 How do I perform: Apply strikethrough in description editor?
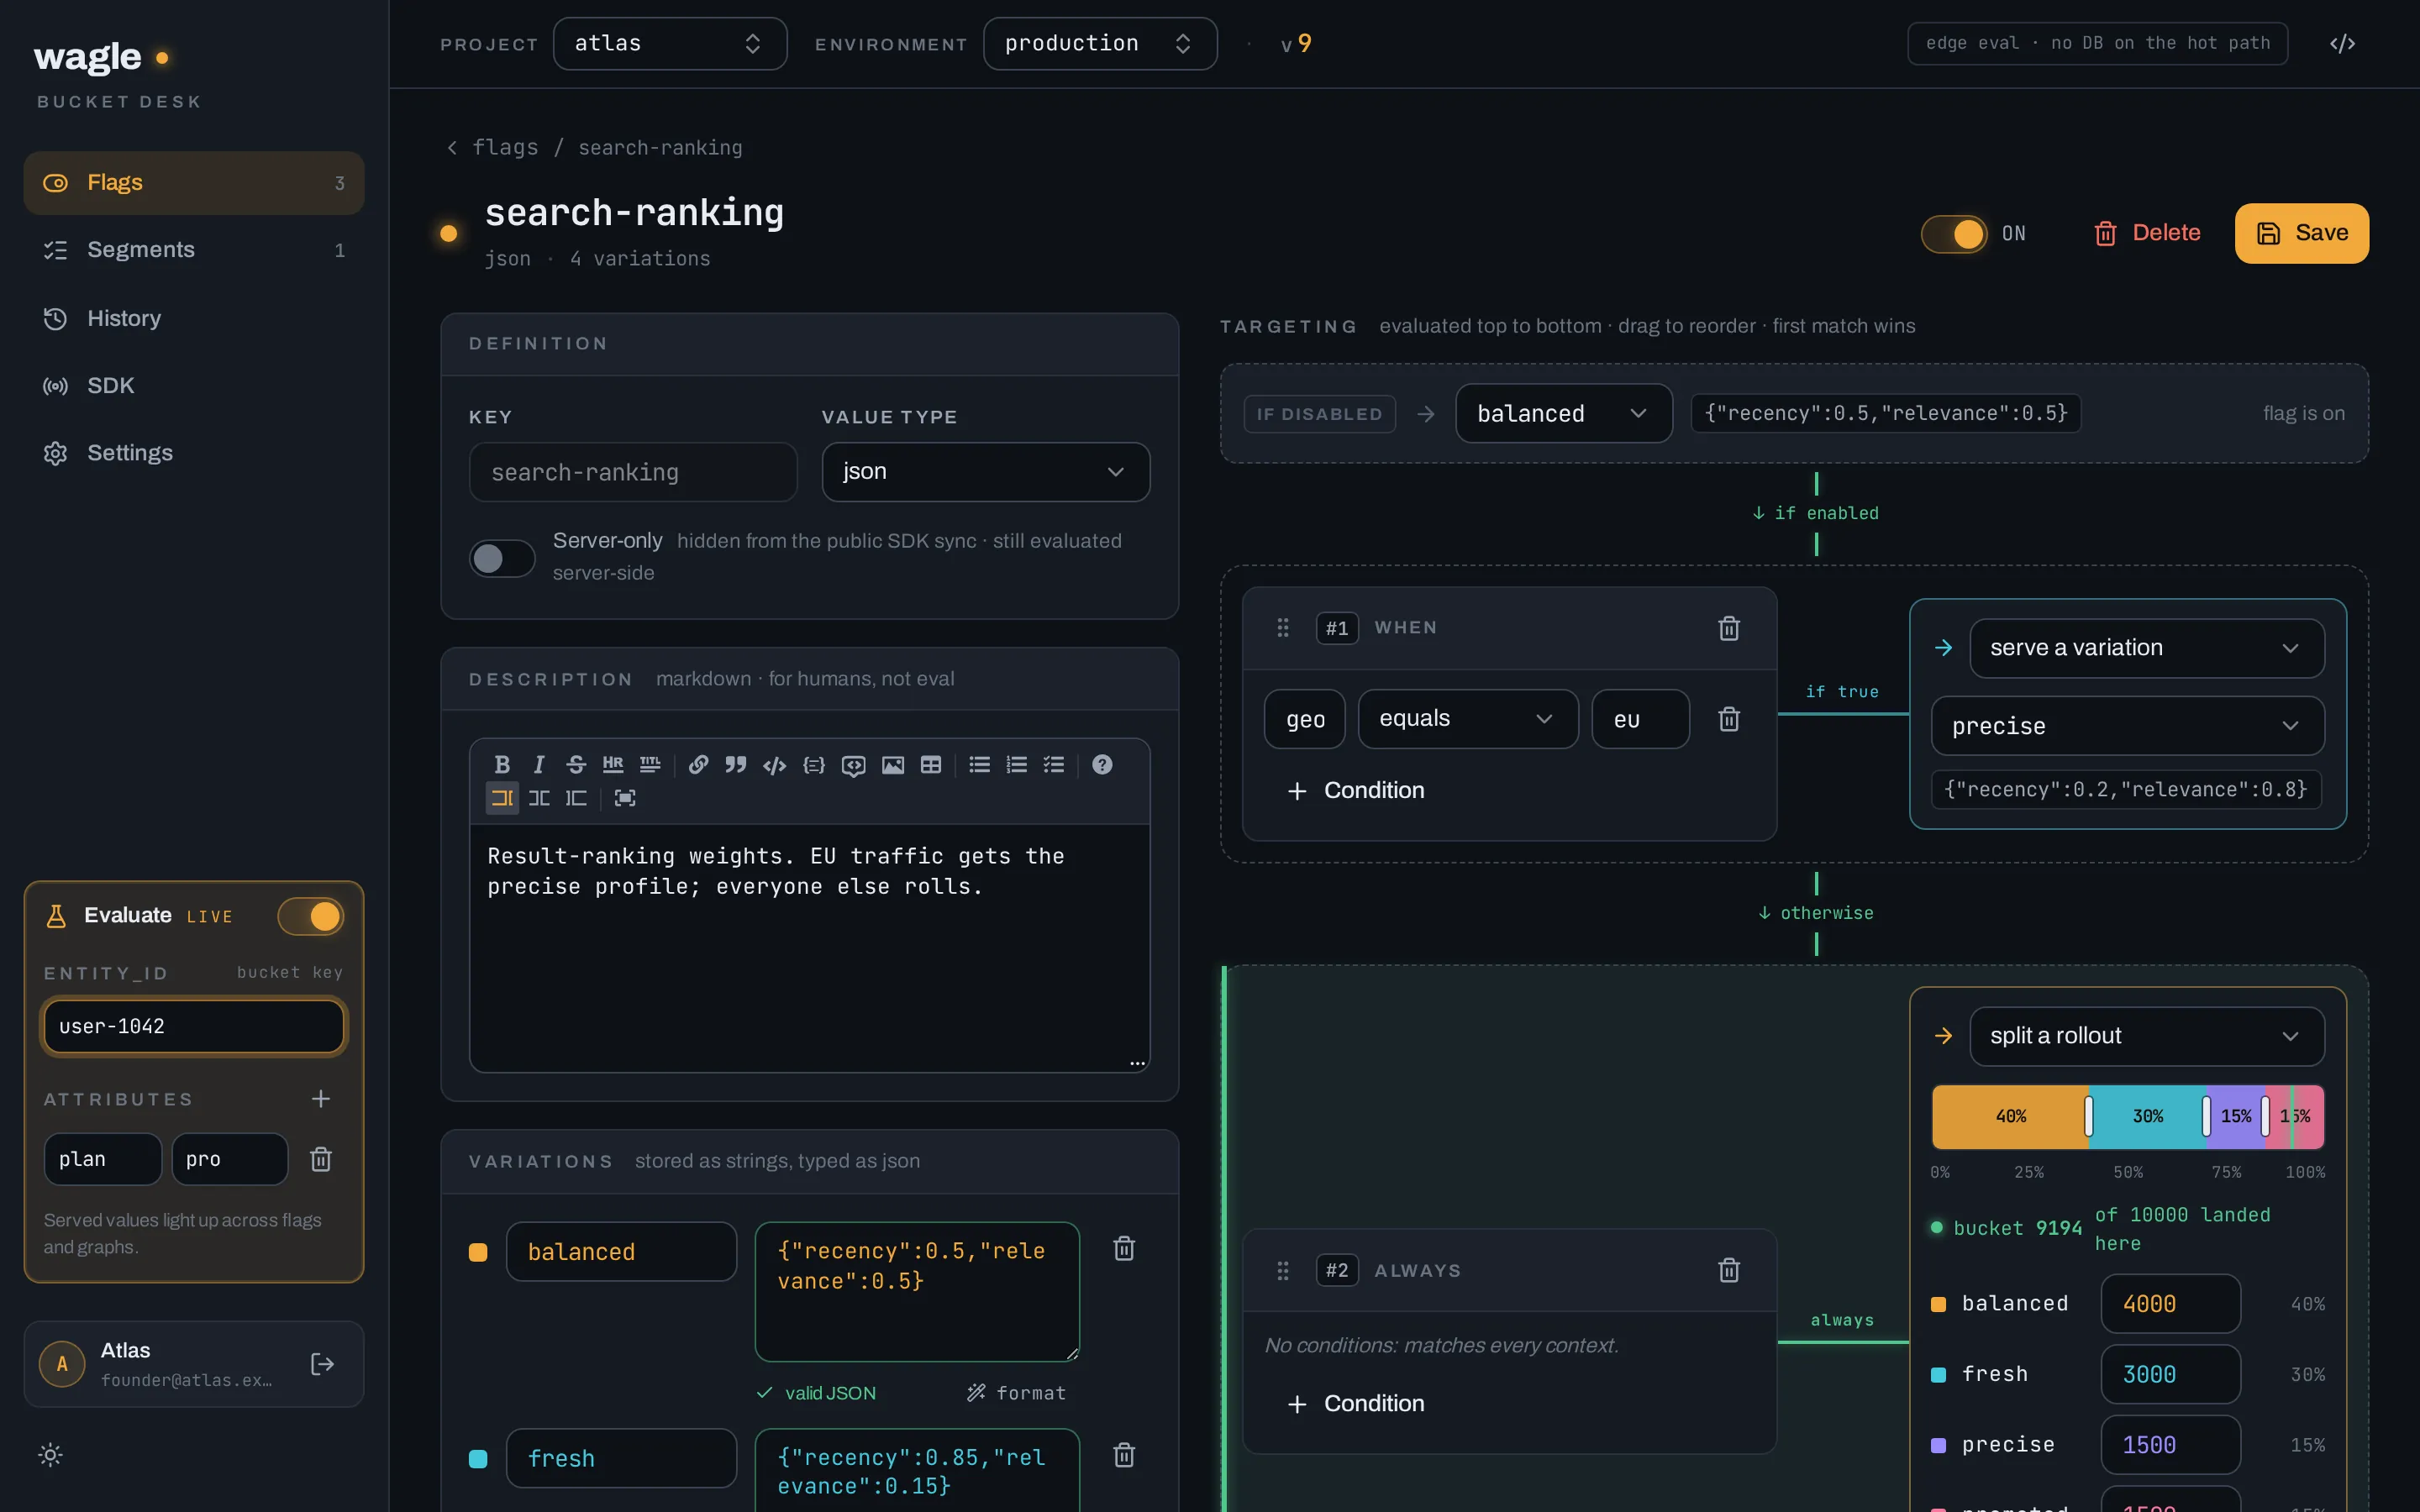tap(576, 765)
